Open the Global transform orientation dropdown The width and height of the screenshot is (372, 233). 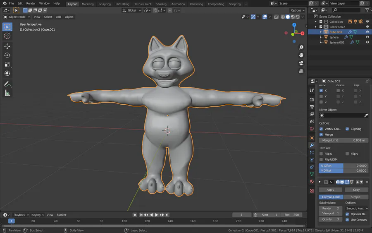pos(132,10)
